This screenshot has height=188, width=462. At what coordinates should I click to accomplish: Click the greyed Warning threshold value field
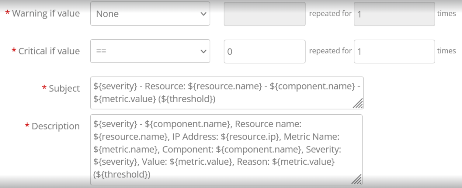(265, 14)
